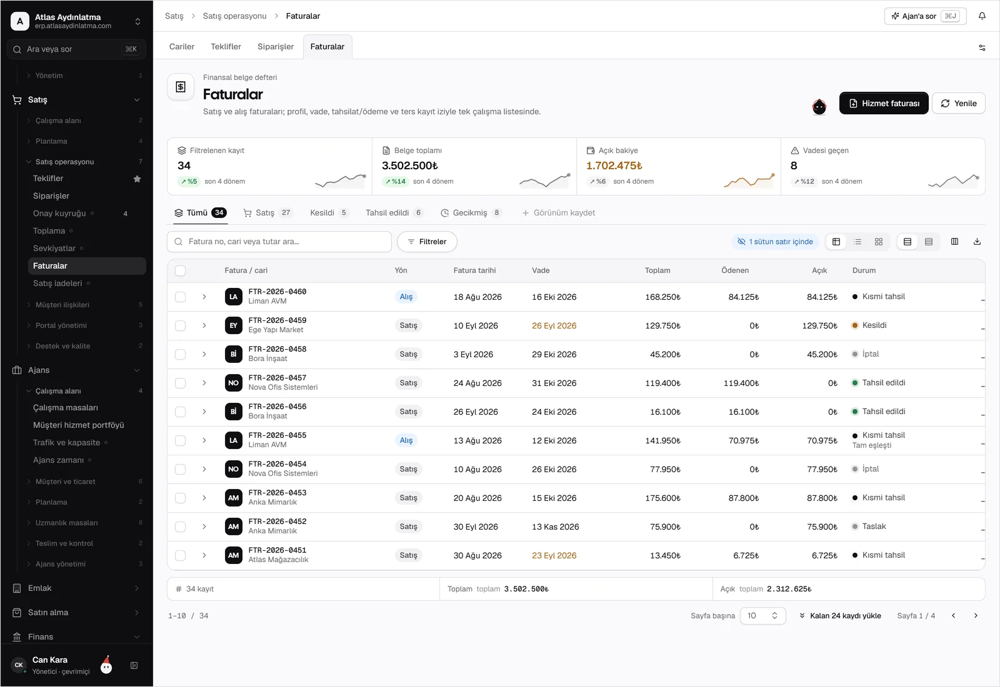This screenshot has width=1000, height=687.
Task: Toggle the sidebar collapse icon near Can Kara
Action: pyautogui.click(x=134, y=666)
